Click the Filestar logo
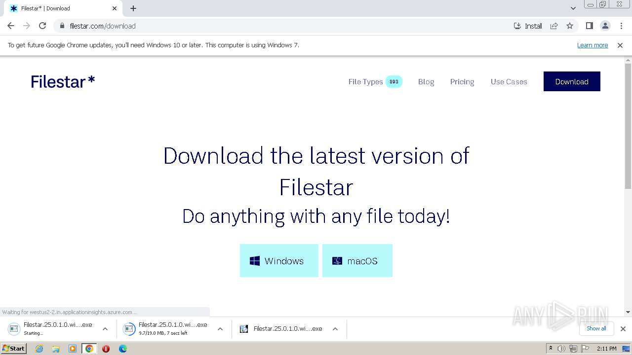This screenshot has width=632, height=355. point(63,81)
